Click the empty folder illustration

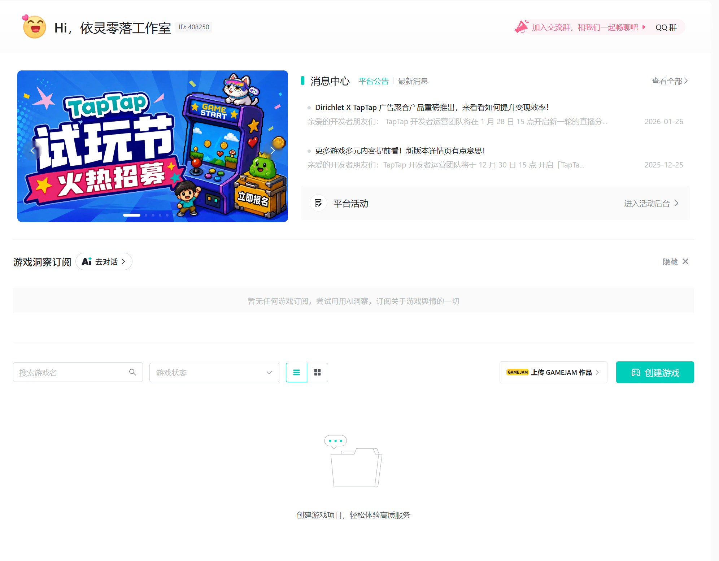point(353,461)
